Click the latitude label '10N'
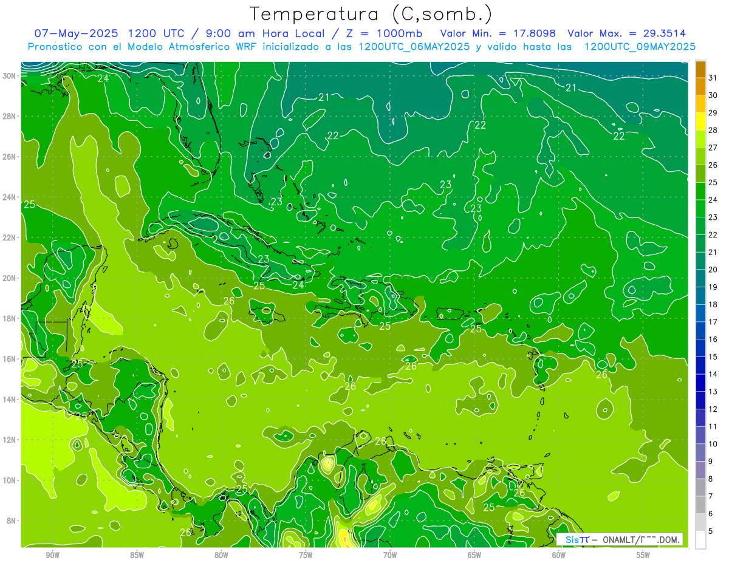 (10, 480)
